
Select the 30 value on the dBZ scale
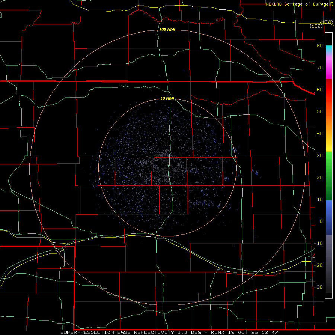[320, 156]
